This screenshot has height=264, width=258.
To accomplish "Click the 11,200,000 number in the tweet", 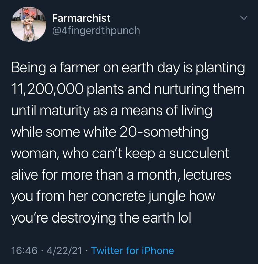I will click(x=46, y=89).
